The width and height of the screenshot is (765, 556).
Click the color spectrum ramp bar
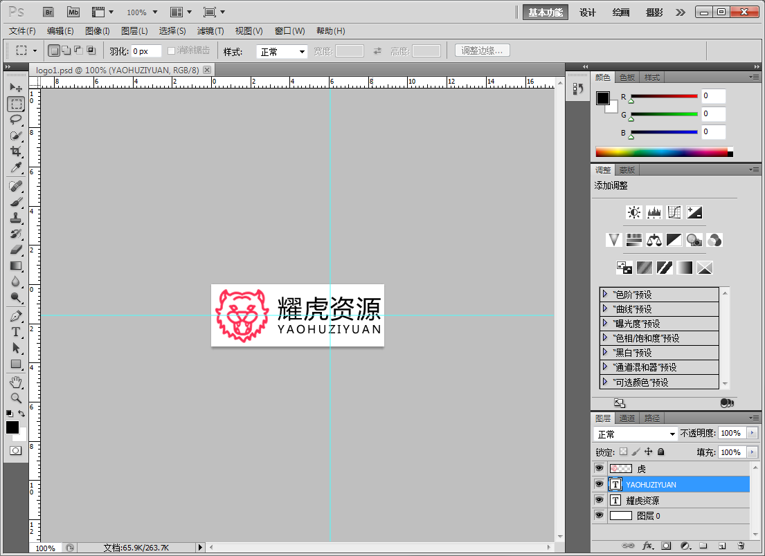(x=661, y=152)
